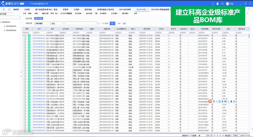Screen dimensions: 253x137
Task: Go to the previous page arrow
Action: [218, 135]
